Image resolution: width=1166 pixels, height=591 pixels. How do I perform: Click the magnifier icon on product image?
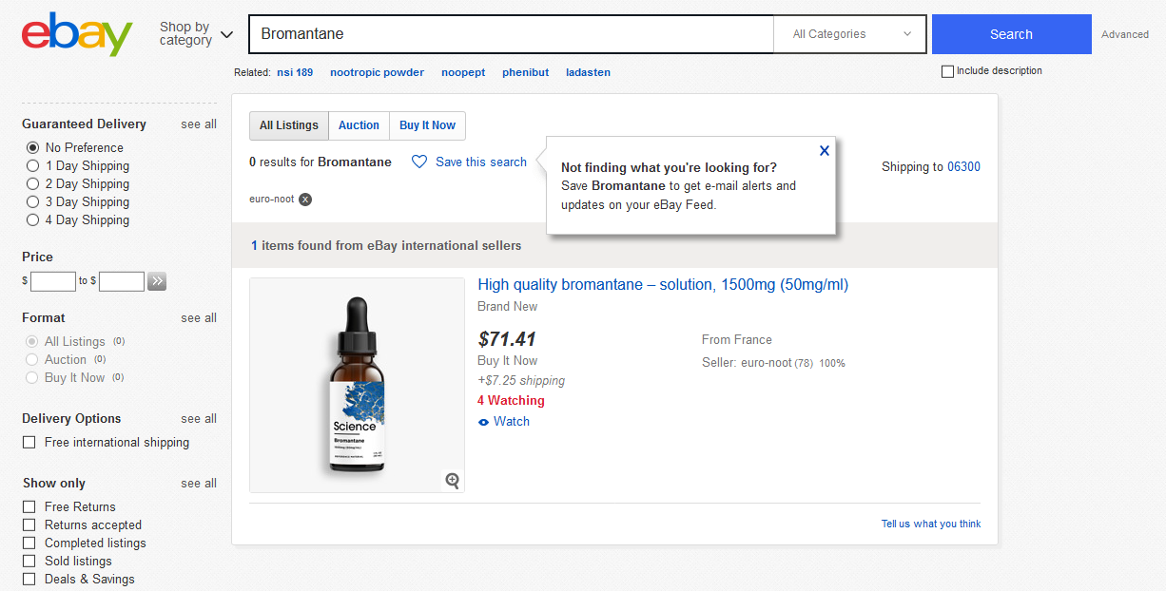(453, 481)
